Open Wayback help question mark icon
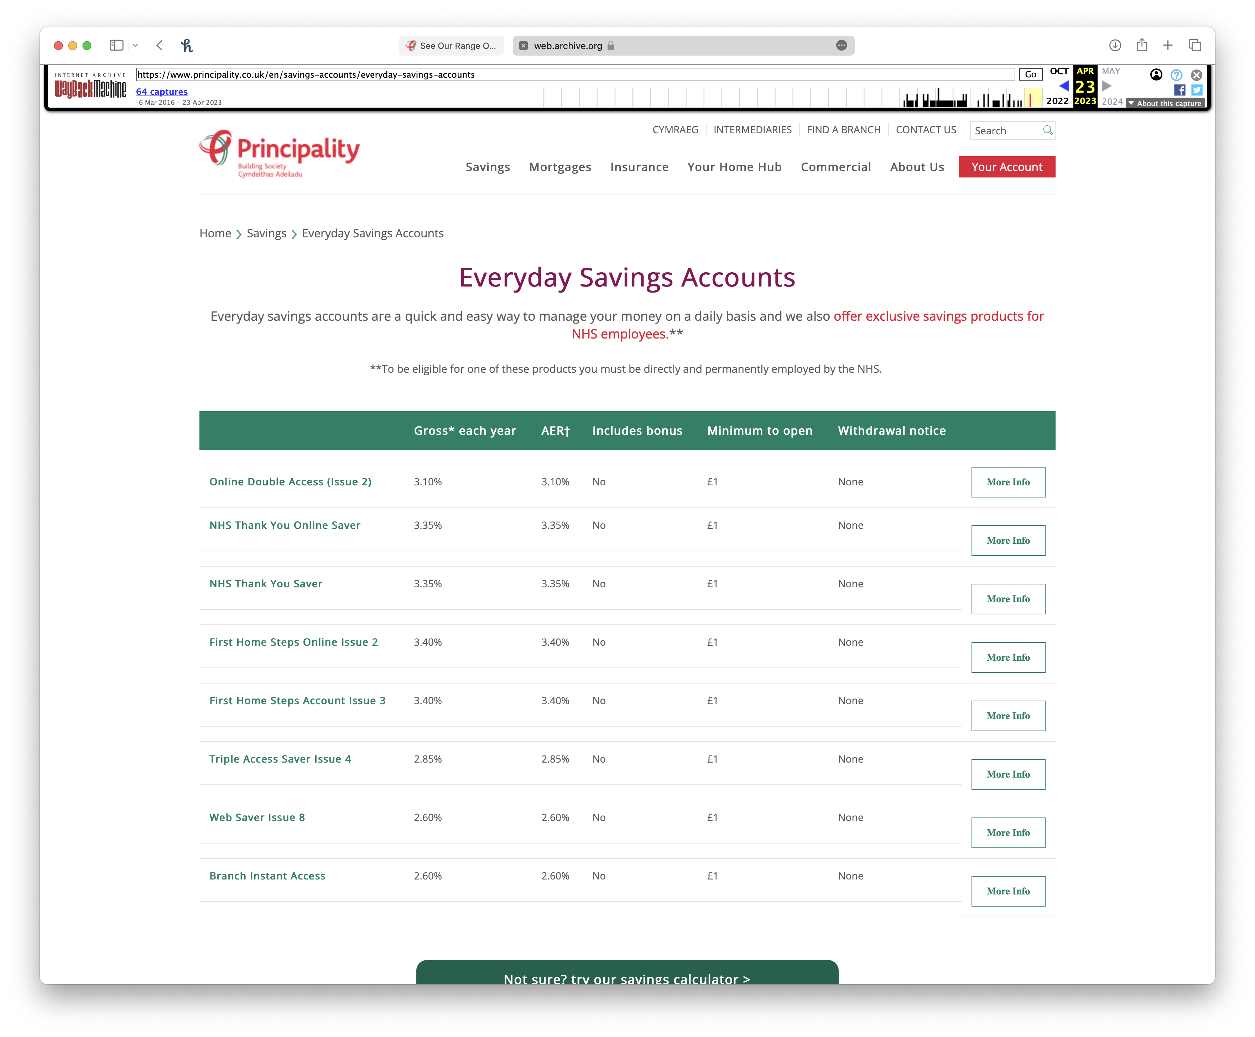Viewport: 1255px width, 1037px height. 1176,75
